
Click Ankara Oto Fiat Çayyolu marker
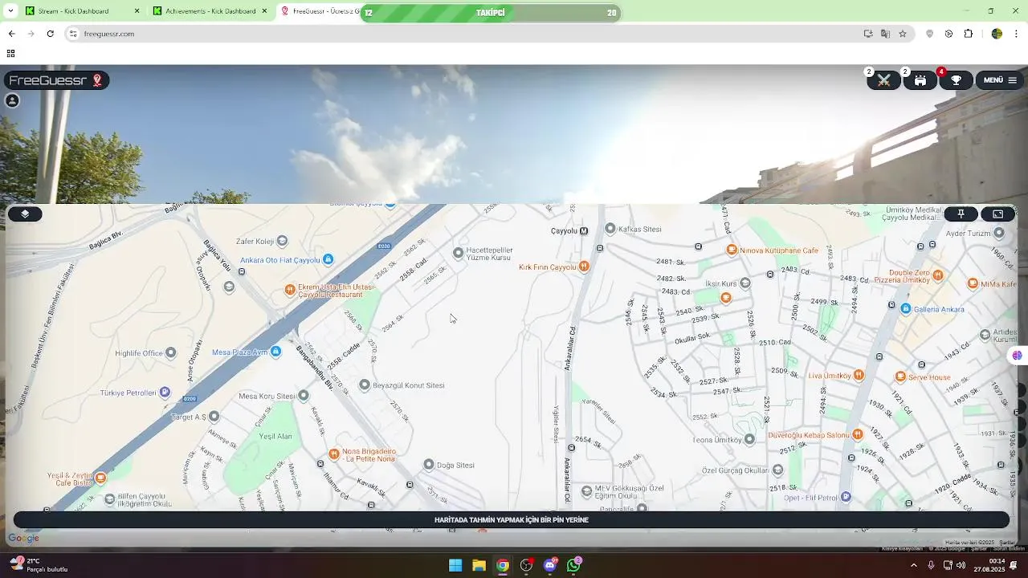point(328,259)
